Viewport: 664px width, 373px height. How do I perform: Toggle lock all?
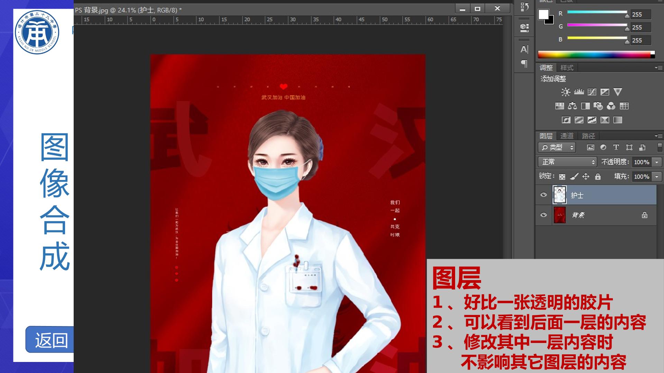coord(598,176)
